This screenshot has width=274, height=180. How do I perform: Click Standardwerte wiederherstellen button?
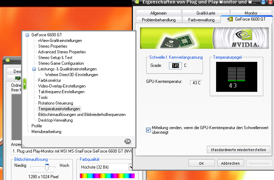tap(238, 150)
